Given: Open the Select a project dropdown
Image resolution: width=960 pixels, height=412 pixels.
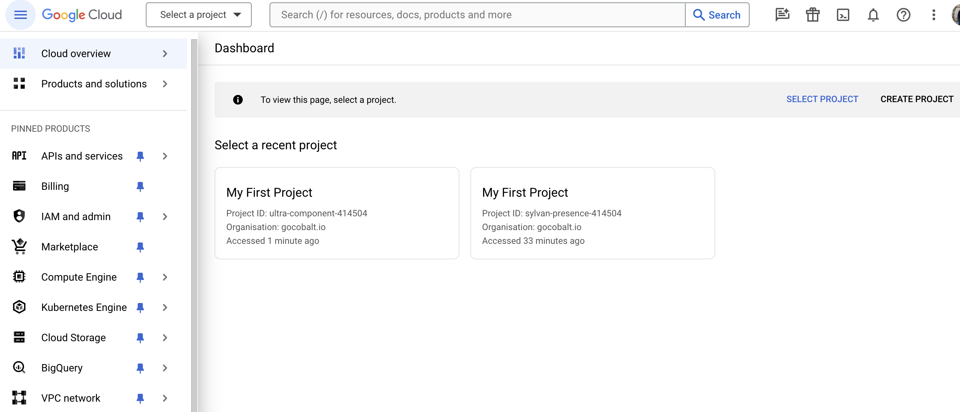Looking at the screenshot, I should pyautogui.click(x=198, y=14).
